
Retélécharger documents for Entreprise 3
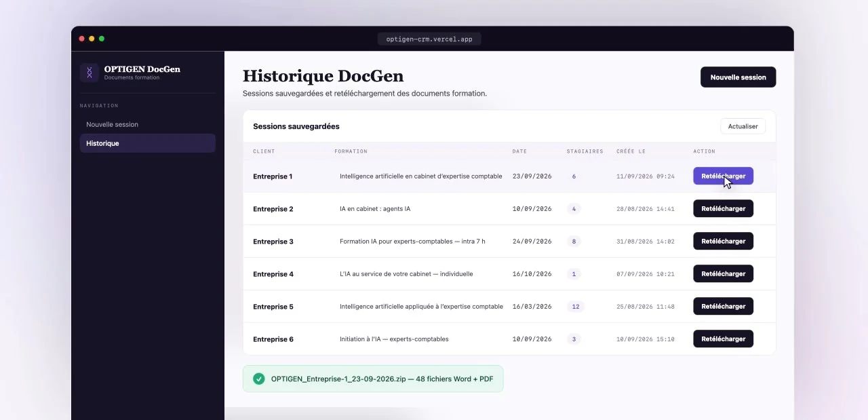click(x=723, y=241)
